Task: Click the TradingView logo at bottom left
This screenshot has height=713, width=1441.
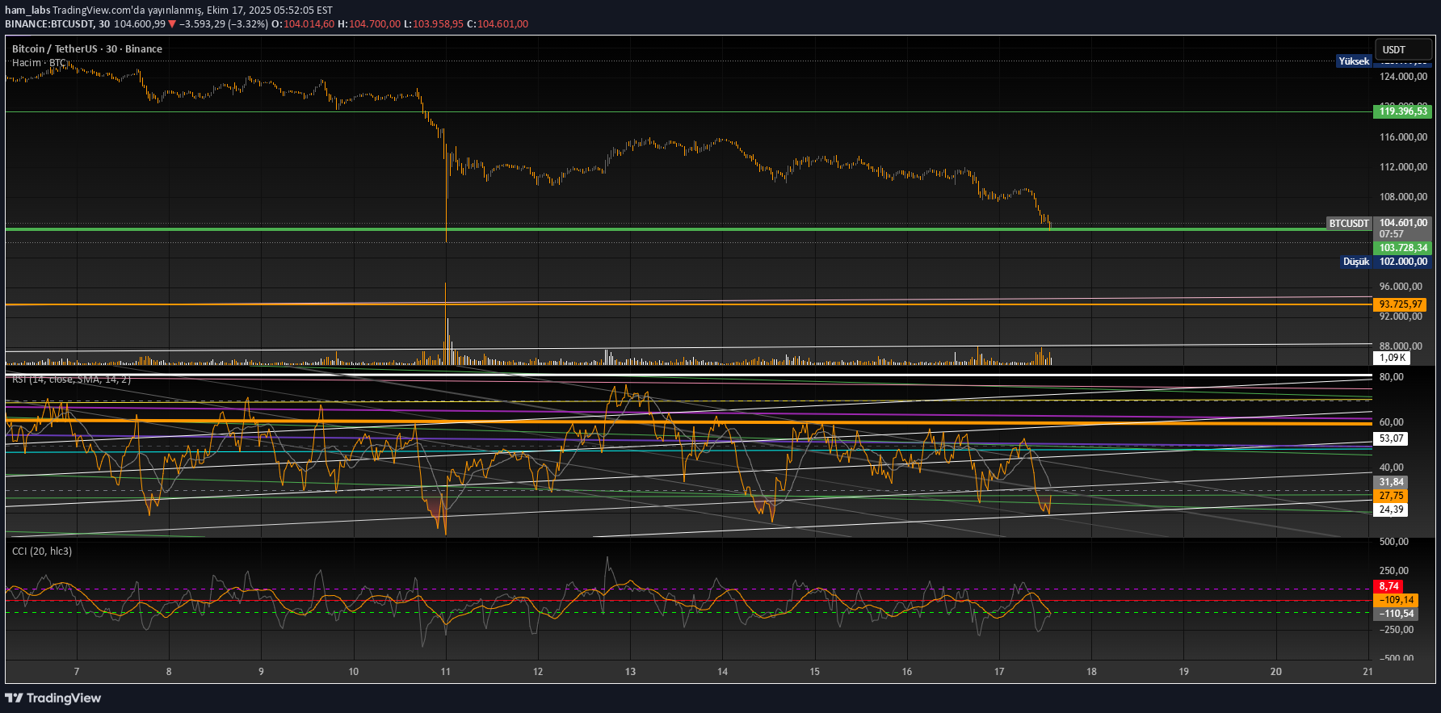Action: pyautogui.click(x=53, y=698)
